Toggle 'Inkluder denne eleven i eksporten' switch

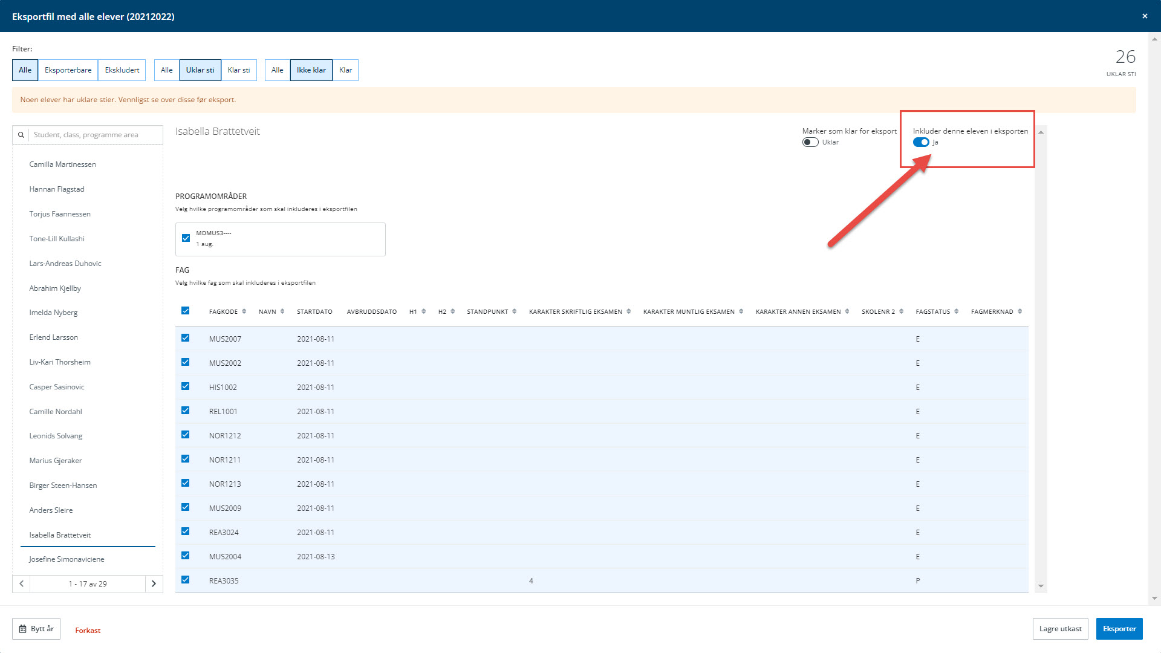[x=921, y=142]
